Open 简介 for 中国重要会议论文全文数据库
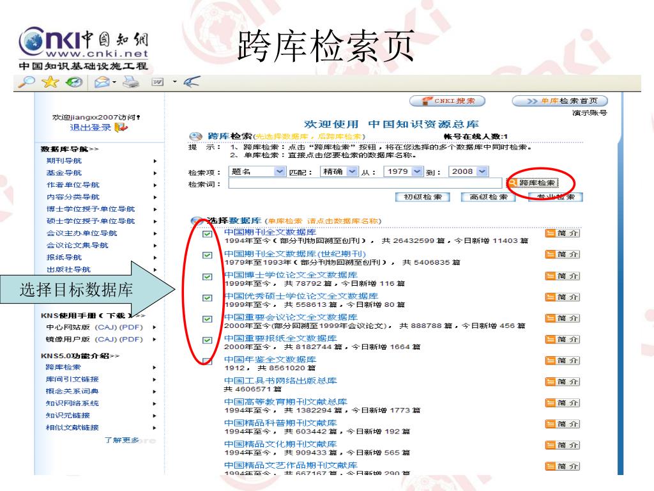Image resolution: width=654 pixels, height=491 pixels. point(562,318)
